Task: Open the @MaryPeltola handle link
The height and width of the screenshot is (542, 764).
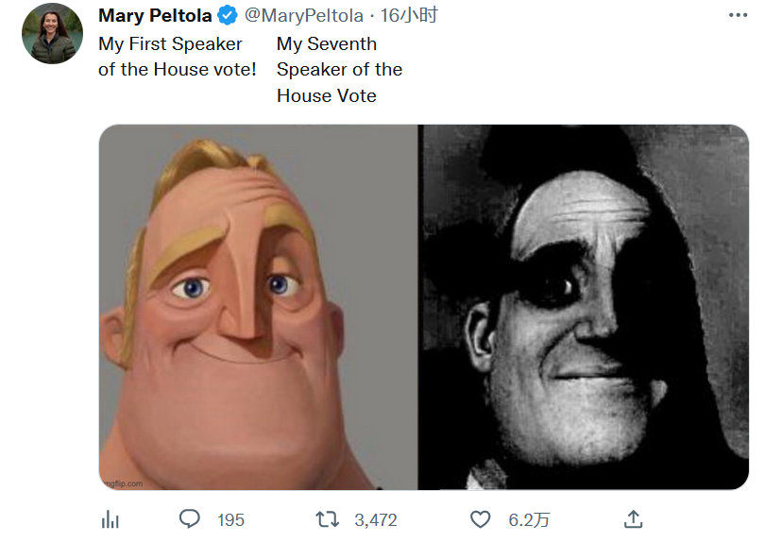Action: [303, 16]
